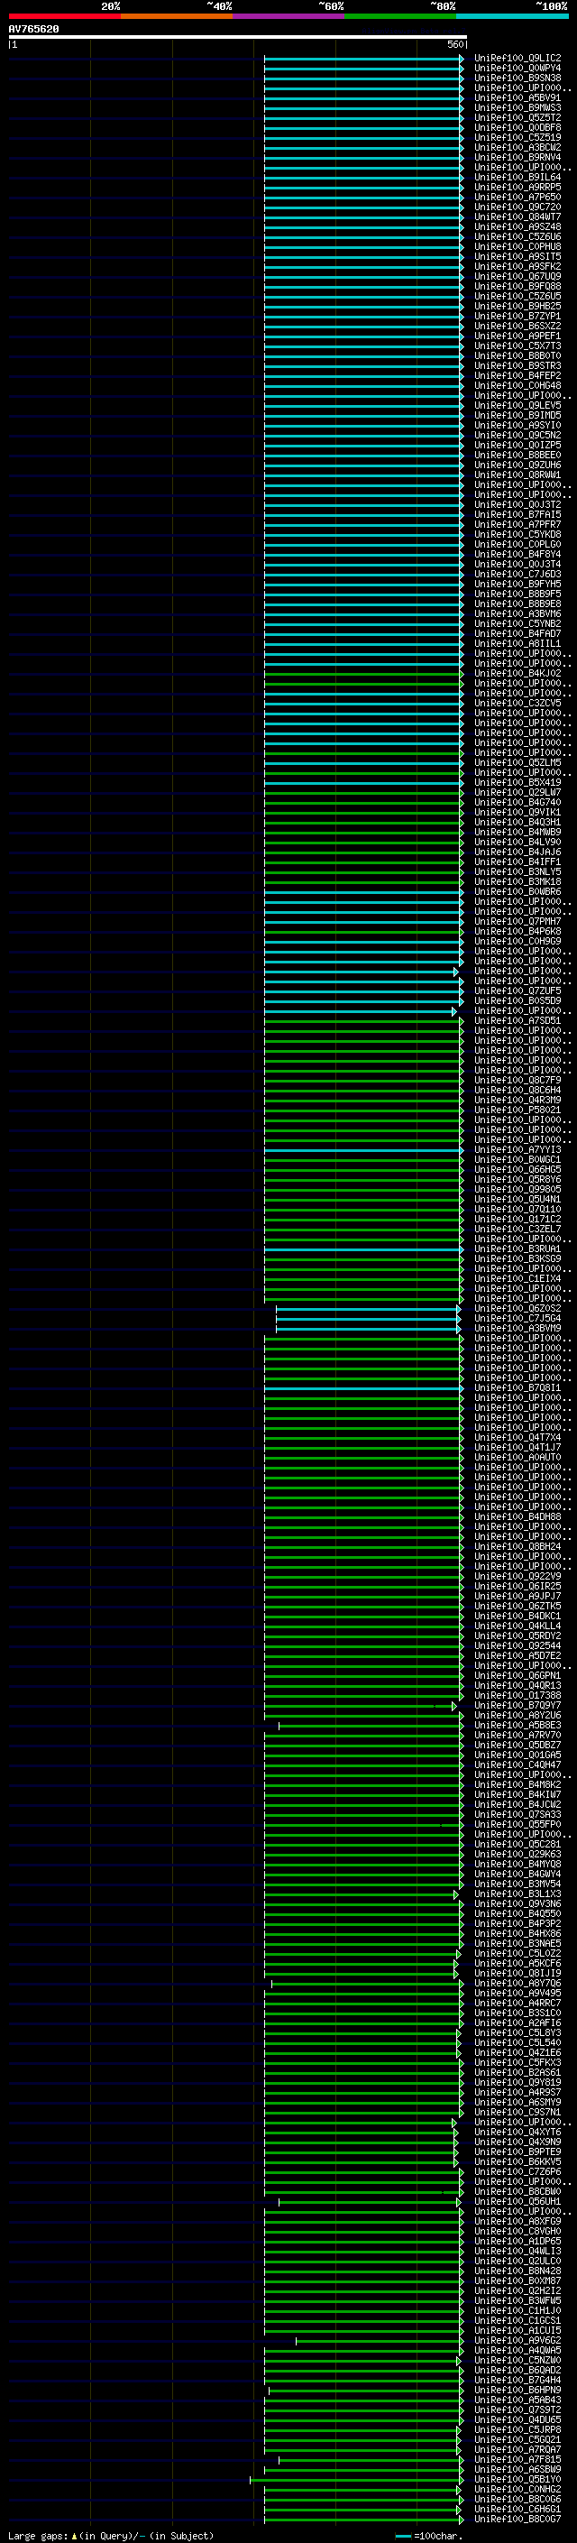Select the UniRef100_A9V6G2 label
577x2543 pixels.
click(x=517, y=2341)
